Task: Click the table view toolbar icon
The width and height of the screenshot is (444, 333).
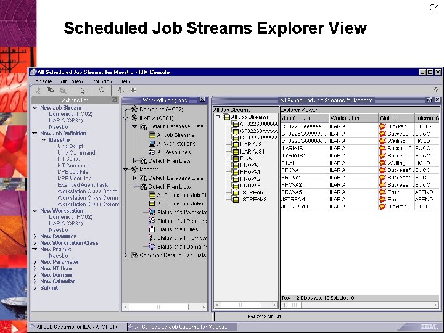Action: coord(133,90)
